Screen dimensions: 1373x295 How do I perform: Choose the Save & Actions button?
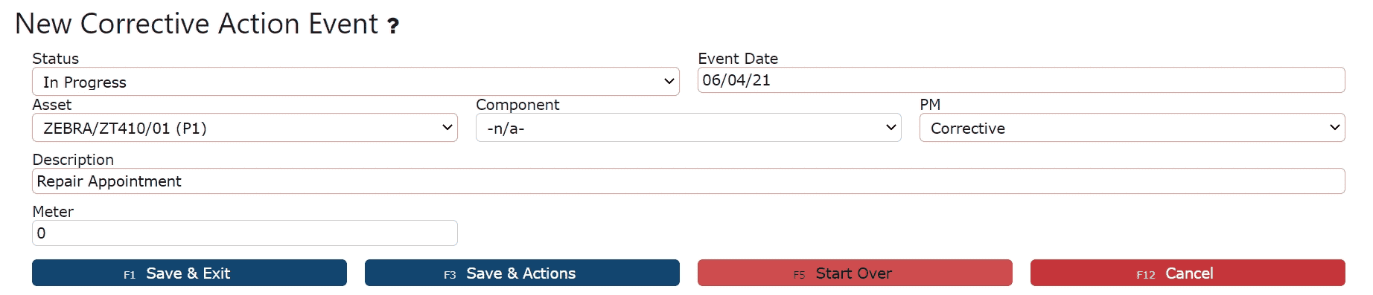click(x=522, y=273)
